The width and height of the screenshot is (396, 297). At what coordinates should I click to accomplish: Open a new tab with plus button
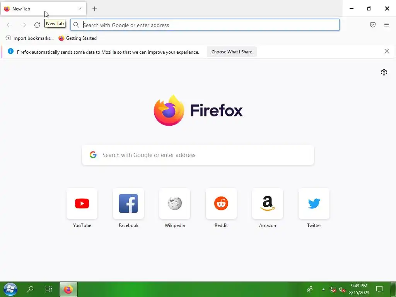(95, 9)
